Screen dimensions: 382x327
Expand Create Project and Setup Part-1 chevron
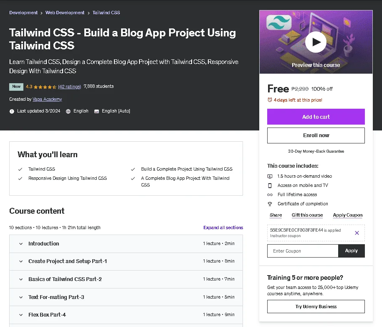pyautogui.click(x=21, y=261)
